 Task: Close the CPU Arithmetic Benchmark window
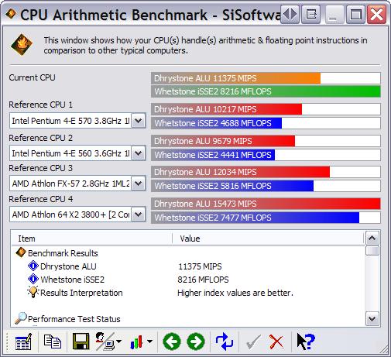[376, 14]
